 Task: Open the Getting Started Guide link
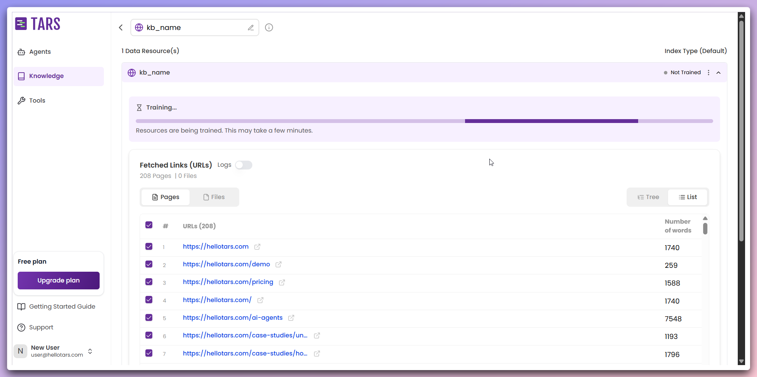(56, 307)
